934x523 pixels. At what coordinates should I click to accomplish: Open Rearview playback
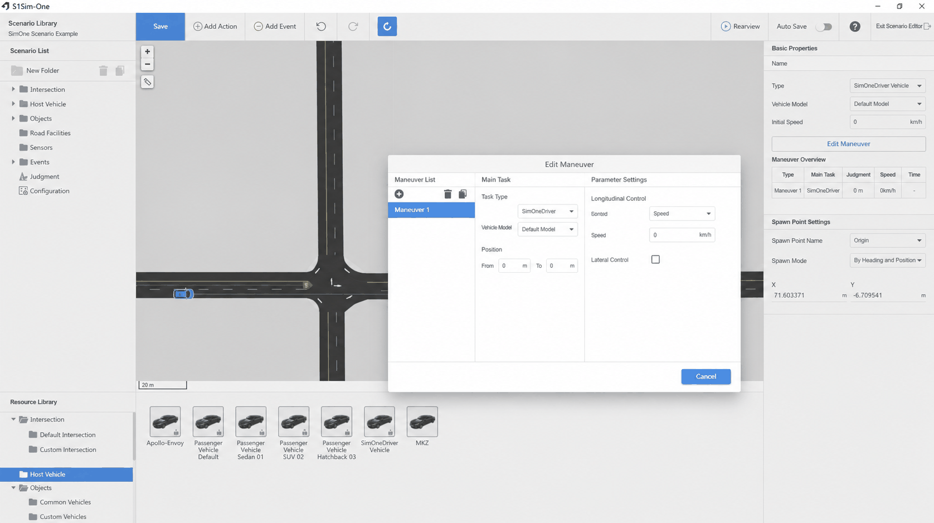pyautogui.click(x=740, y=26)
